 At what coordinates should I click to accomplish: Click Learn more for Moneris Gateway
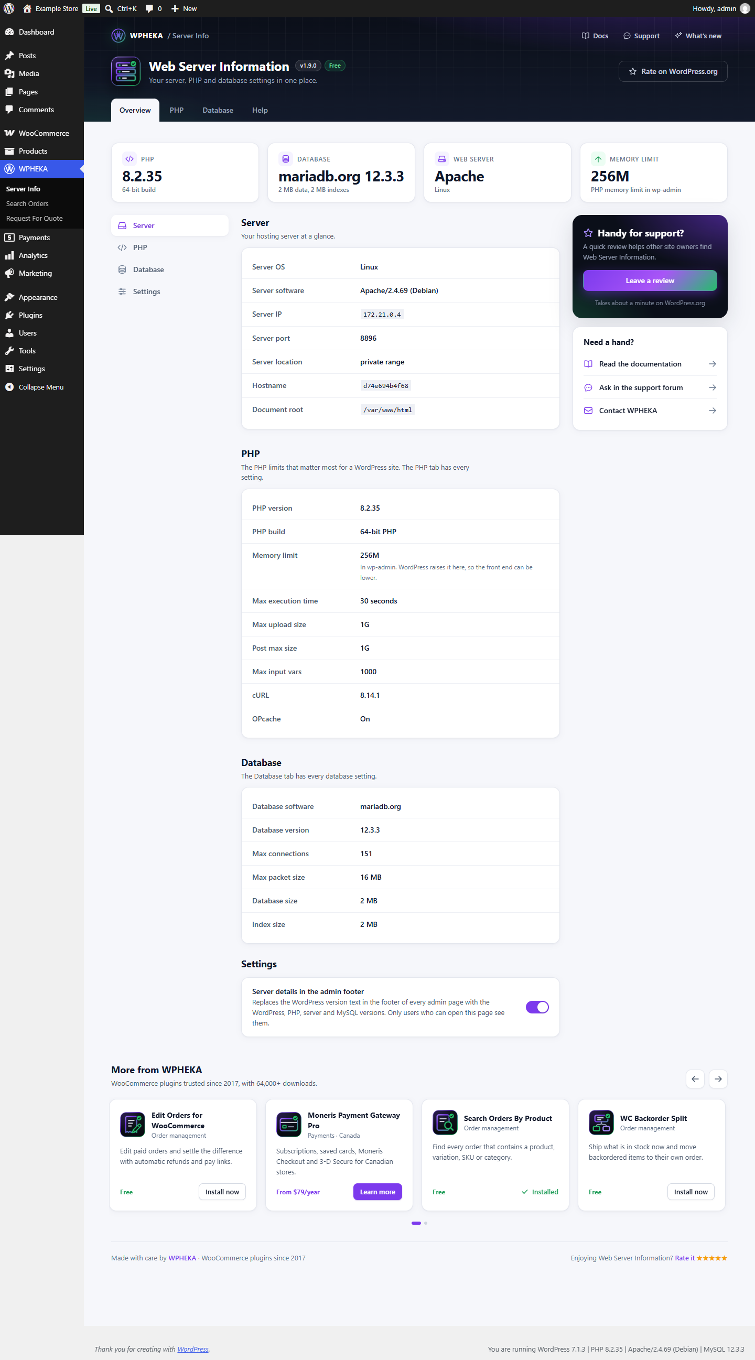point(377,1192)
